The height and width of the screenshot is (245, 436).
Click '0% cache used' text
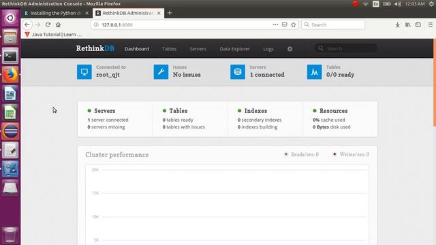click(328, 120)
